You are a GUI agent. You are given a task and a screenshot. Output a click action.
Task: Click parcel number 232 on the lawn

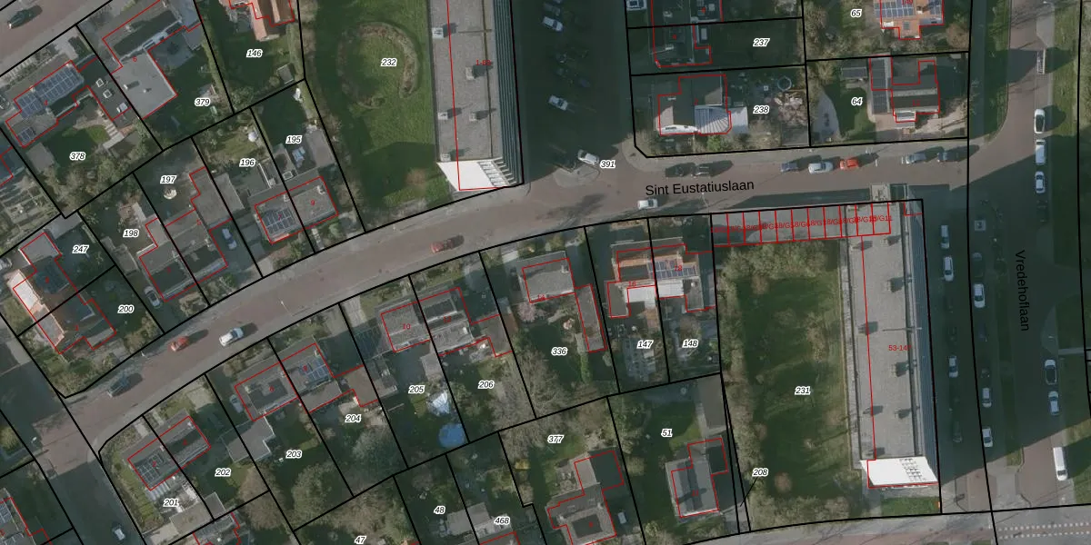389,63
